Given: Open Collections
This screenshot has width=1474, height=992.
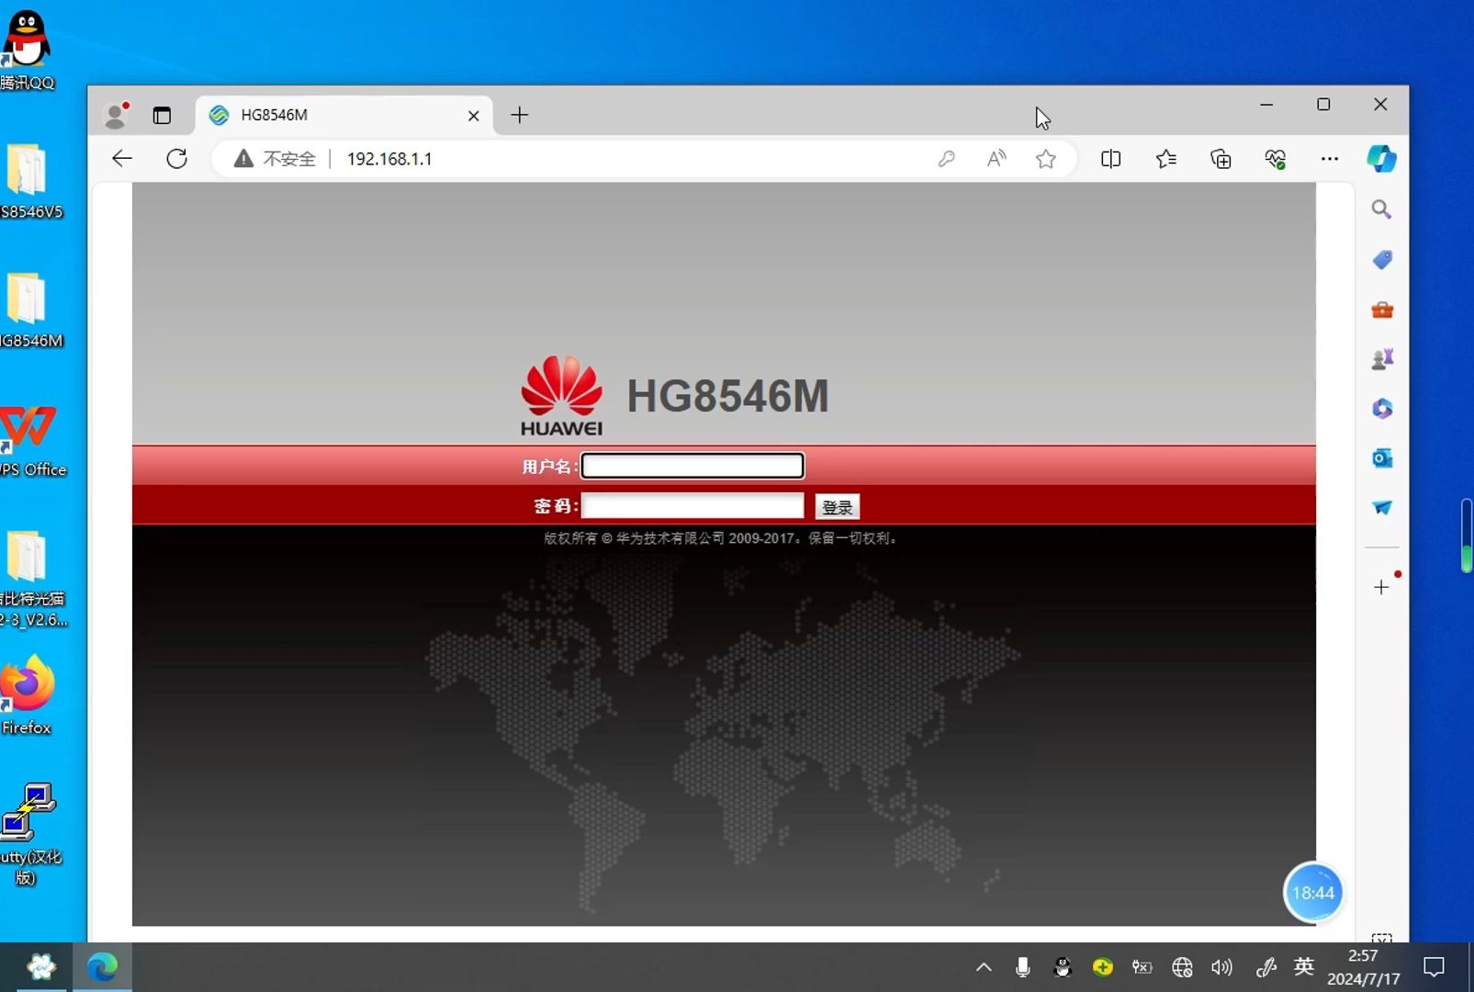Looking at the screenshot, I should [x=1221, y=159].
